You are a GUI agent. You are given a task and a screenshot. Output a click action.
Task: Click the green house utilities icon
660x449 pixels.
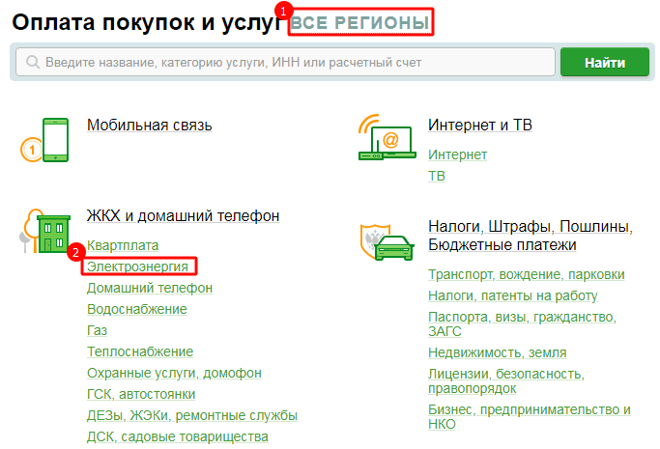coord(45,231)
